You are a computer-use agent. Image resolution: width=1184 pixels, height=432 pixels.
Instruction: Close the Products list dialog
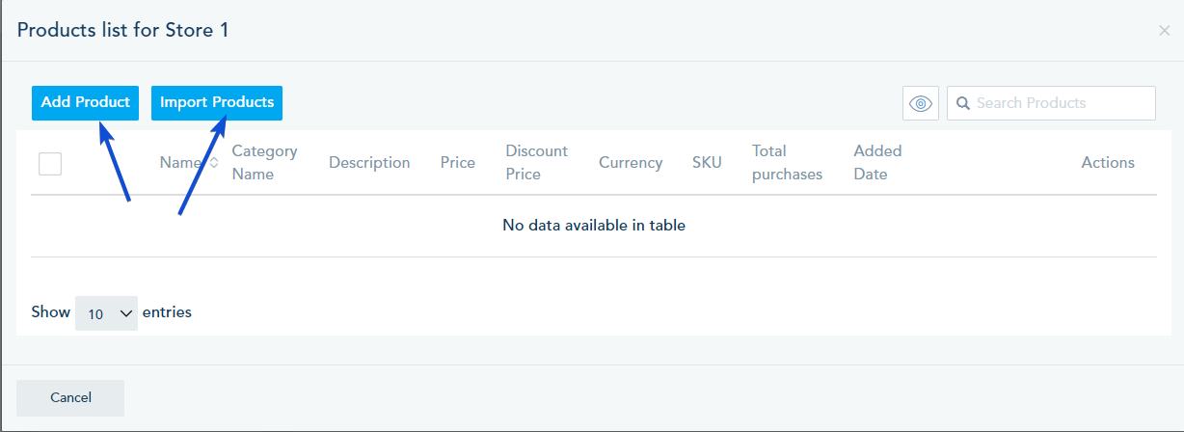(x=1164, y=31)
